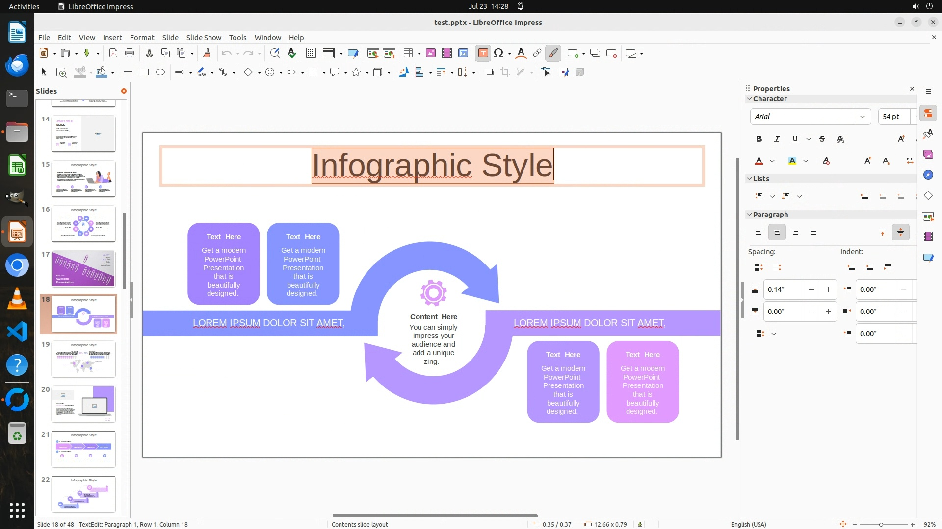The width and height of the screenshot is (942, 529).
Task: Click the Insert Table toolbar icon
Action: click(x=408, y=53)
